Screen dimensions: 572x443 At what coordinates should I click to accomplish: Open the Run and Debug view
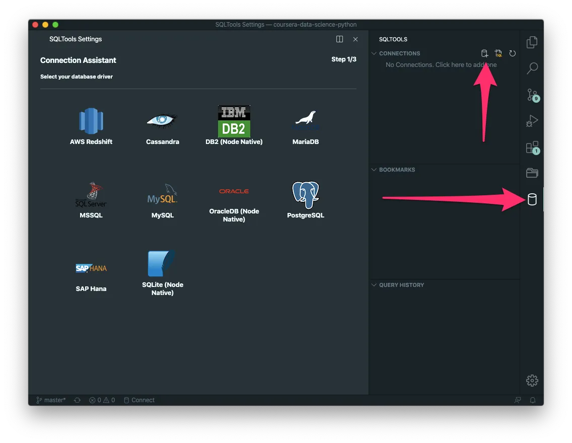[532, 121]
